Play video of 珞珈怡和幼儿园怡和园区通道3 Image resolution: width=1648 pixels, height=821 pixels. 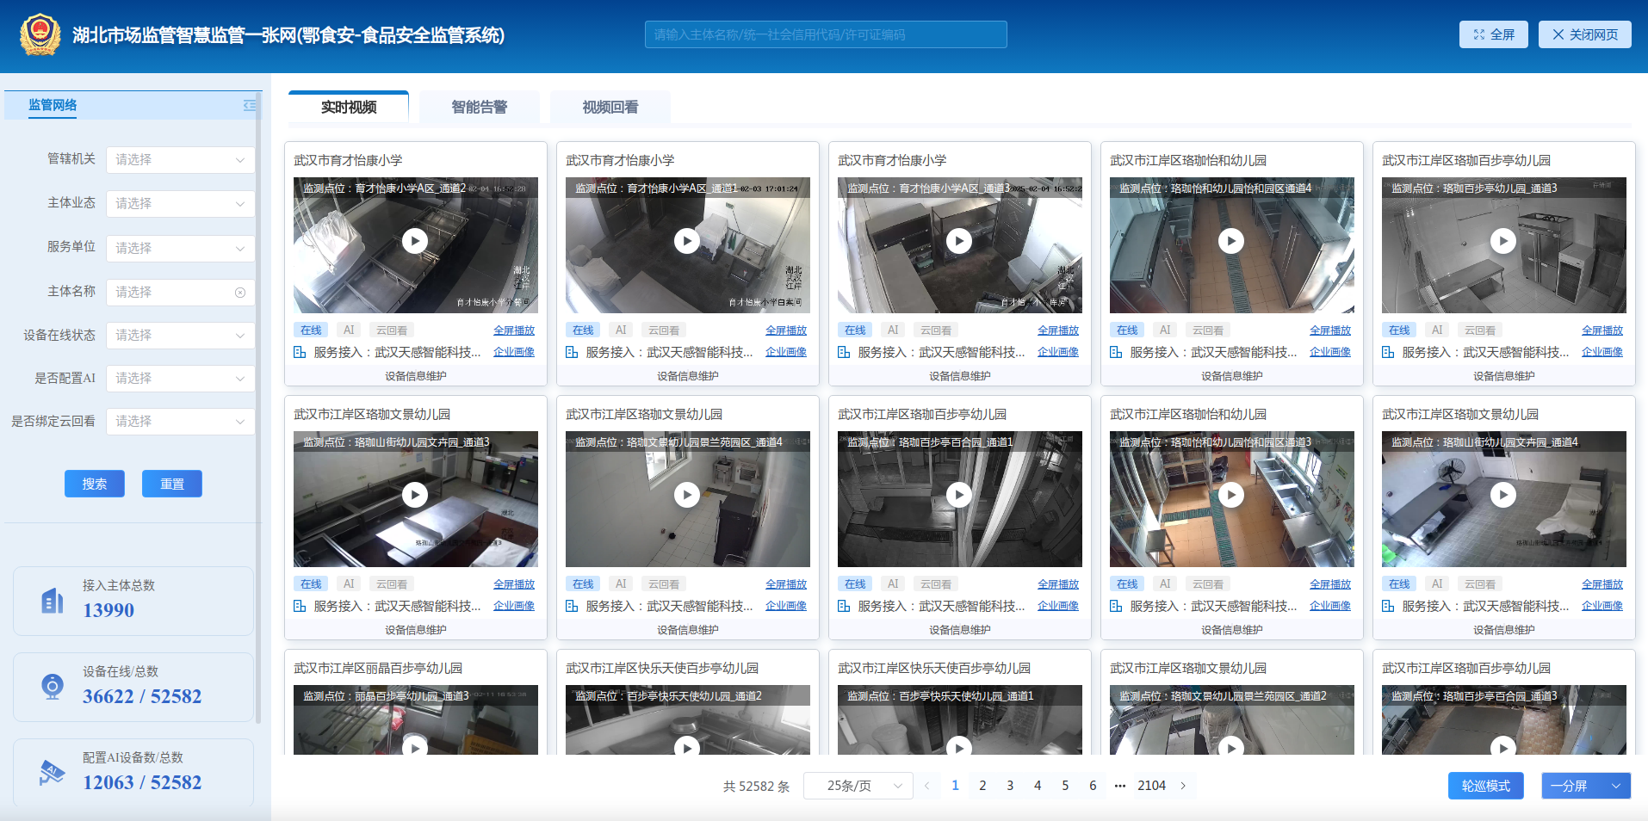(x=1231, y=495)
